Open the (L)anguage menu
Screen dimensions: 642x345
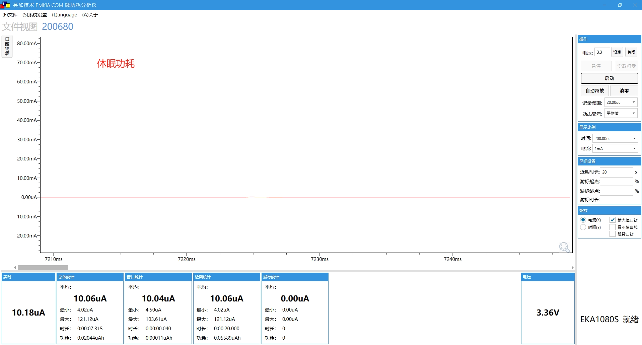tap(65, 15)
